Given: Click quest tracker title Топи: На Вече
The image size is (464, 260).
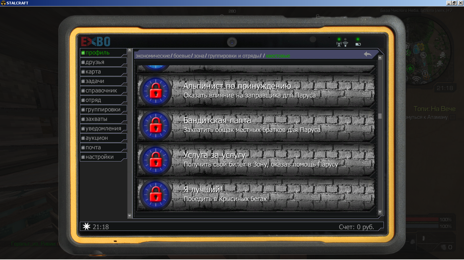Looking at the screenshot, I should pyautogui.click(x=434, y=109).
